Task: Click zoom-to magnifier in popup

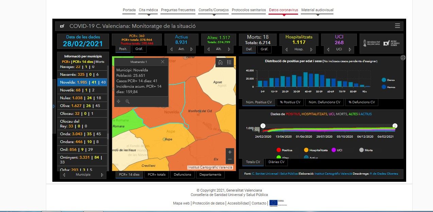Action: (x=127, y=101)
